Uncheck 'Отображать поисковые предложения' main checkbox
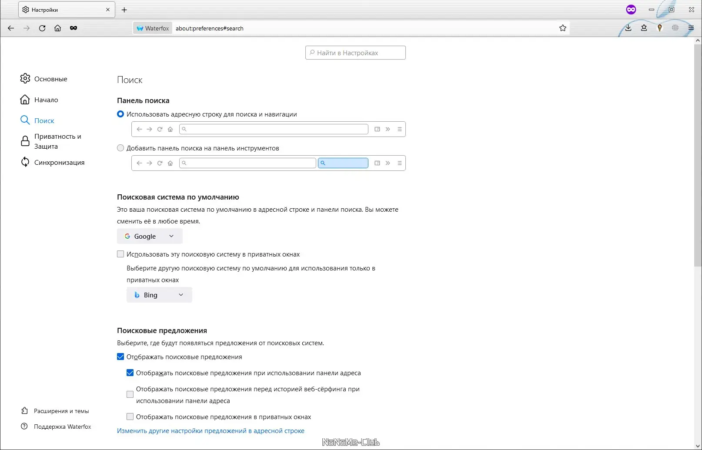This screenshot has width=702, height=450. coord(120,357)
